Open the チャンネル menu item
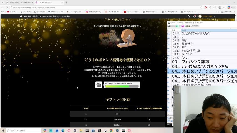 [42, 16]
